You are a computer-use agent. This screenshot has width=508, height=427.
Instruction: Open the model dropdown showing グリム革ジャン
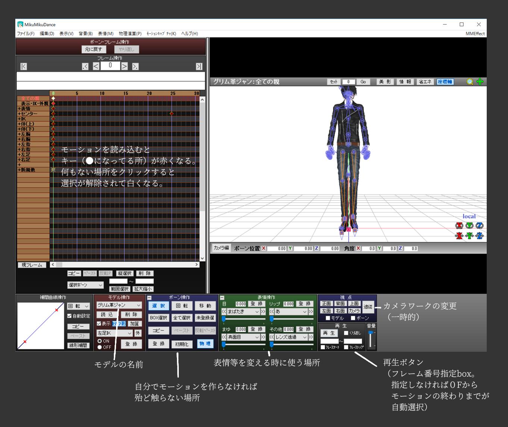click(x=119, y=305)
